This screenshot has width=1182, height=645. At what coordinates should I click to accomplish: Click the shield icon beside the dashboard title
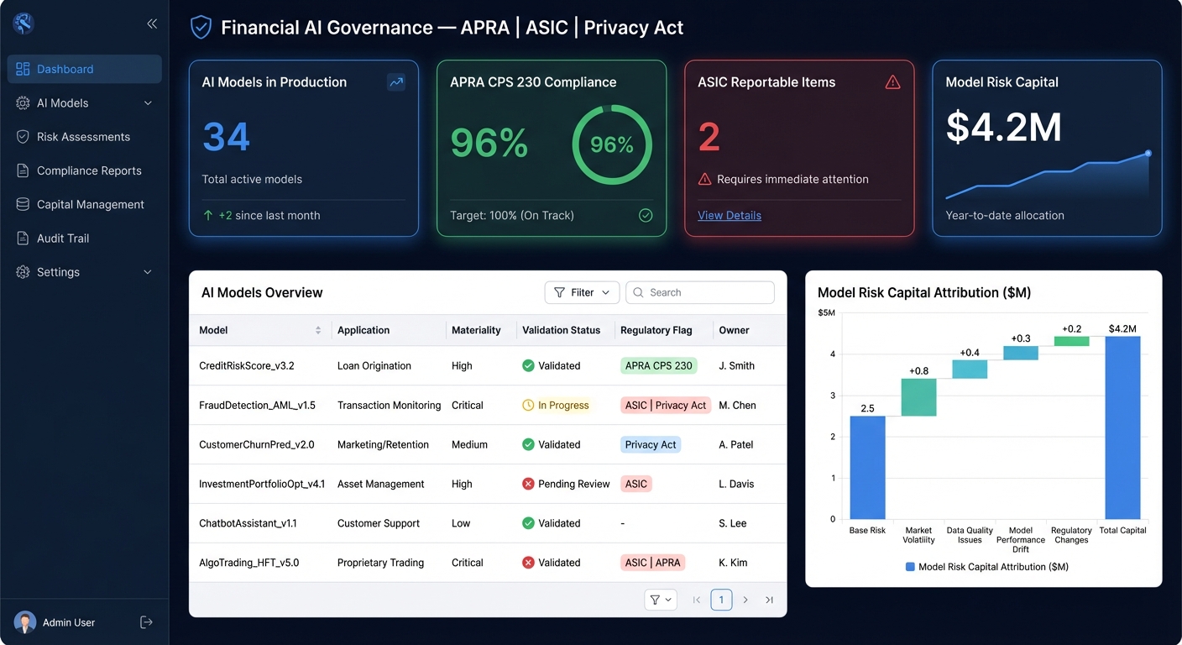(200, 27)
